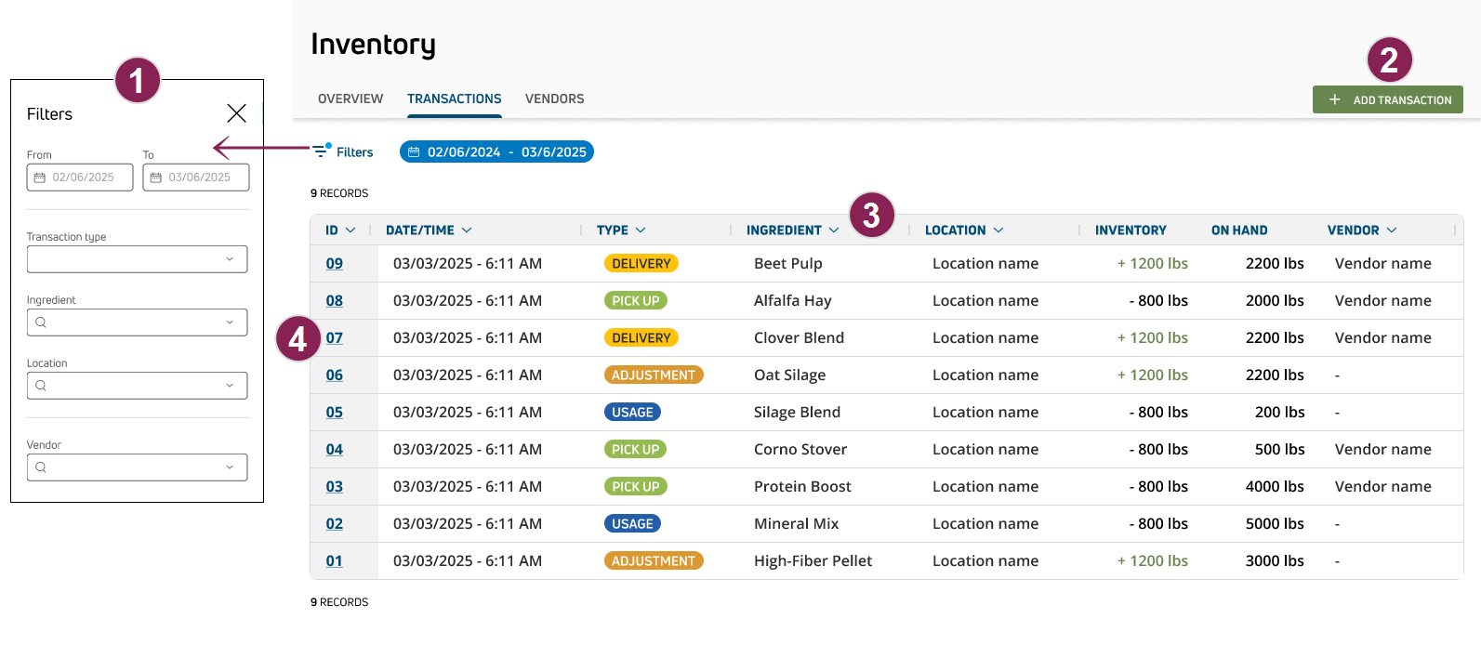Click the Beet Pulp ingredient cell
This screenshot has height=658, width=1481.
788,264
